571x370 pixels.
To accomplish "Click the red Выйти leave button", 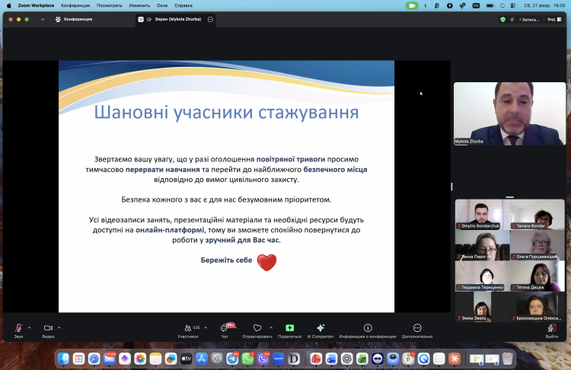I will [551, 328].
